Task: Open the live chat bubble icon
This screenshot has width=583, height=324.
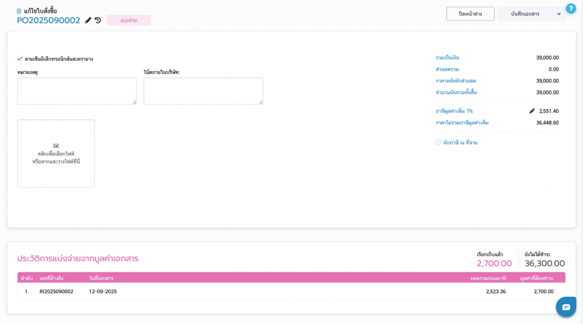Action: [x=566, y=307]
